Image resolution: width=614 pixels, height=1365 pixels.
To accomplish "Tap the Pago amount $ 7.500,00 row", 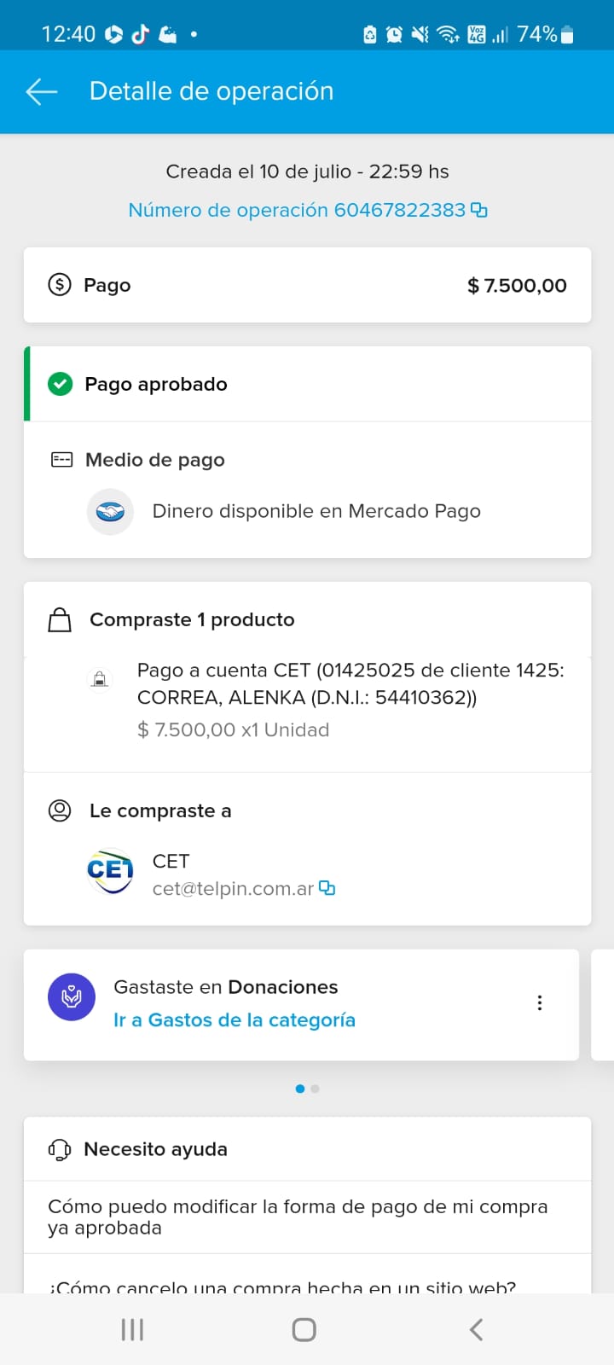I will 307,285.
